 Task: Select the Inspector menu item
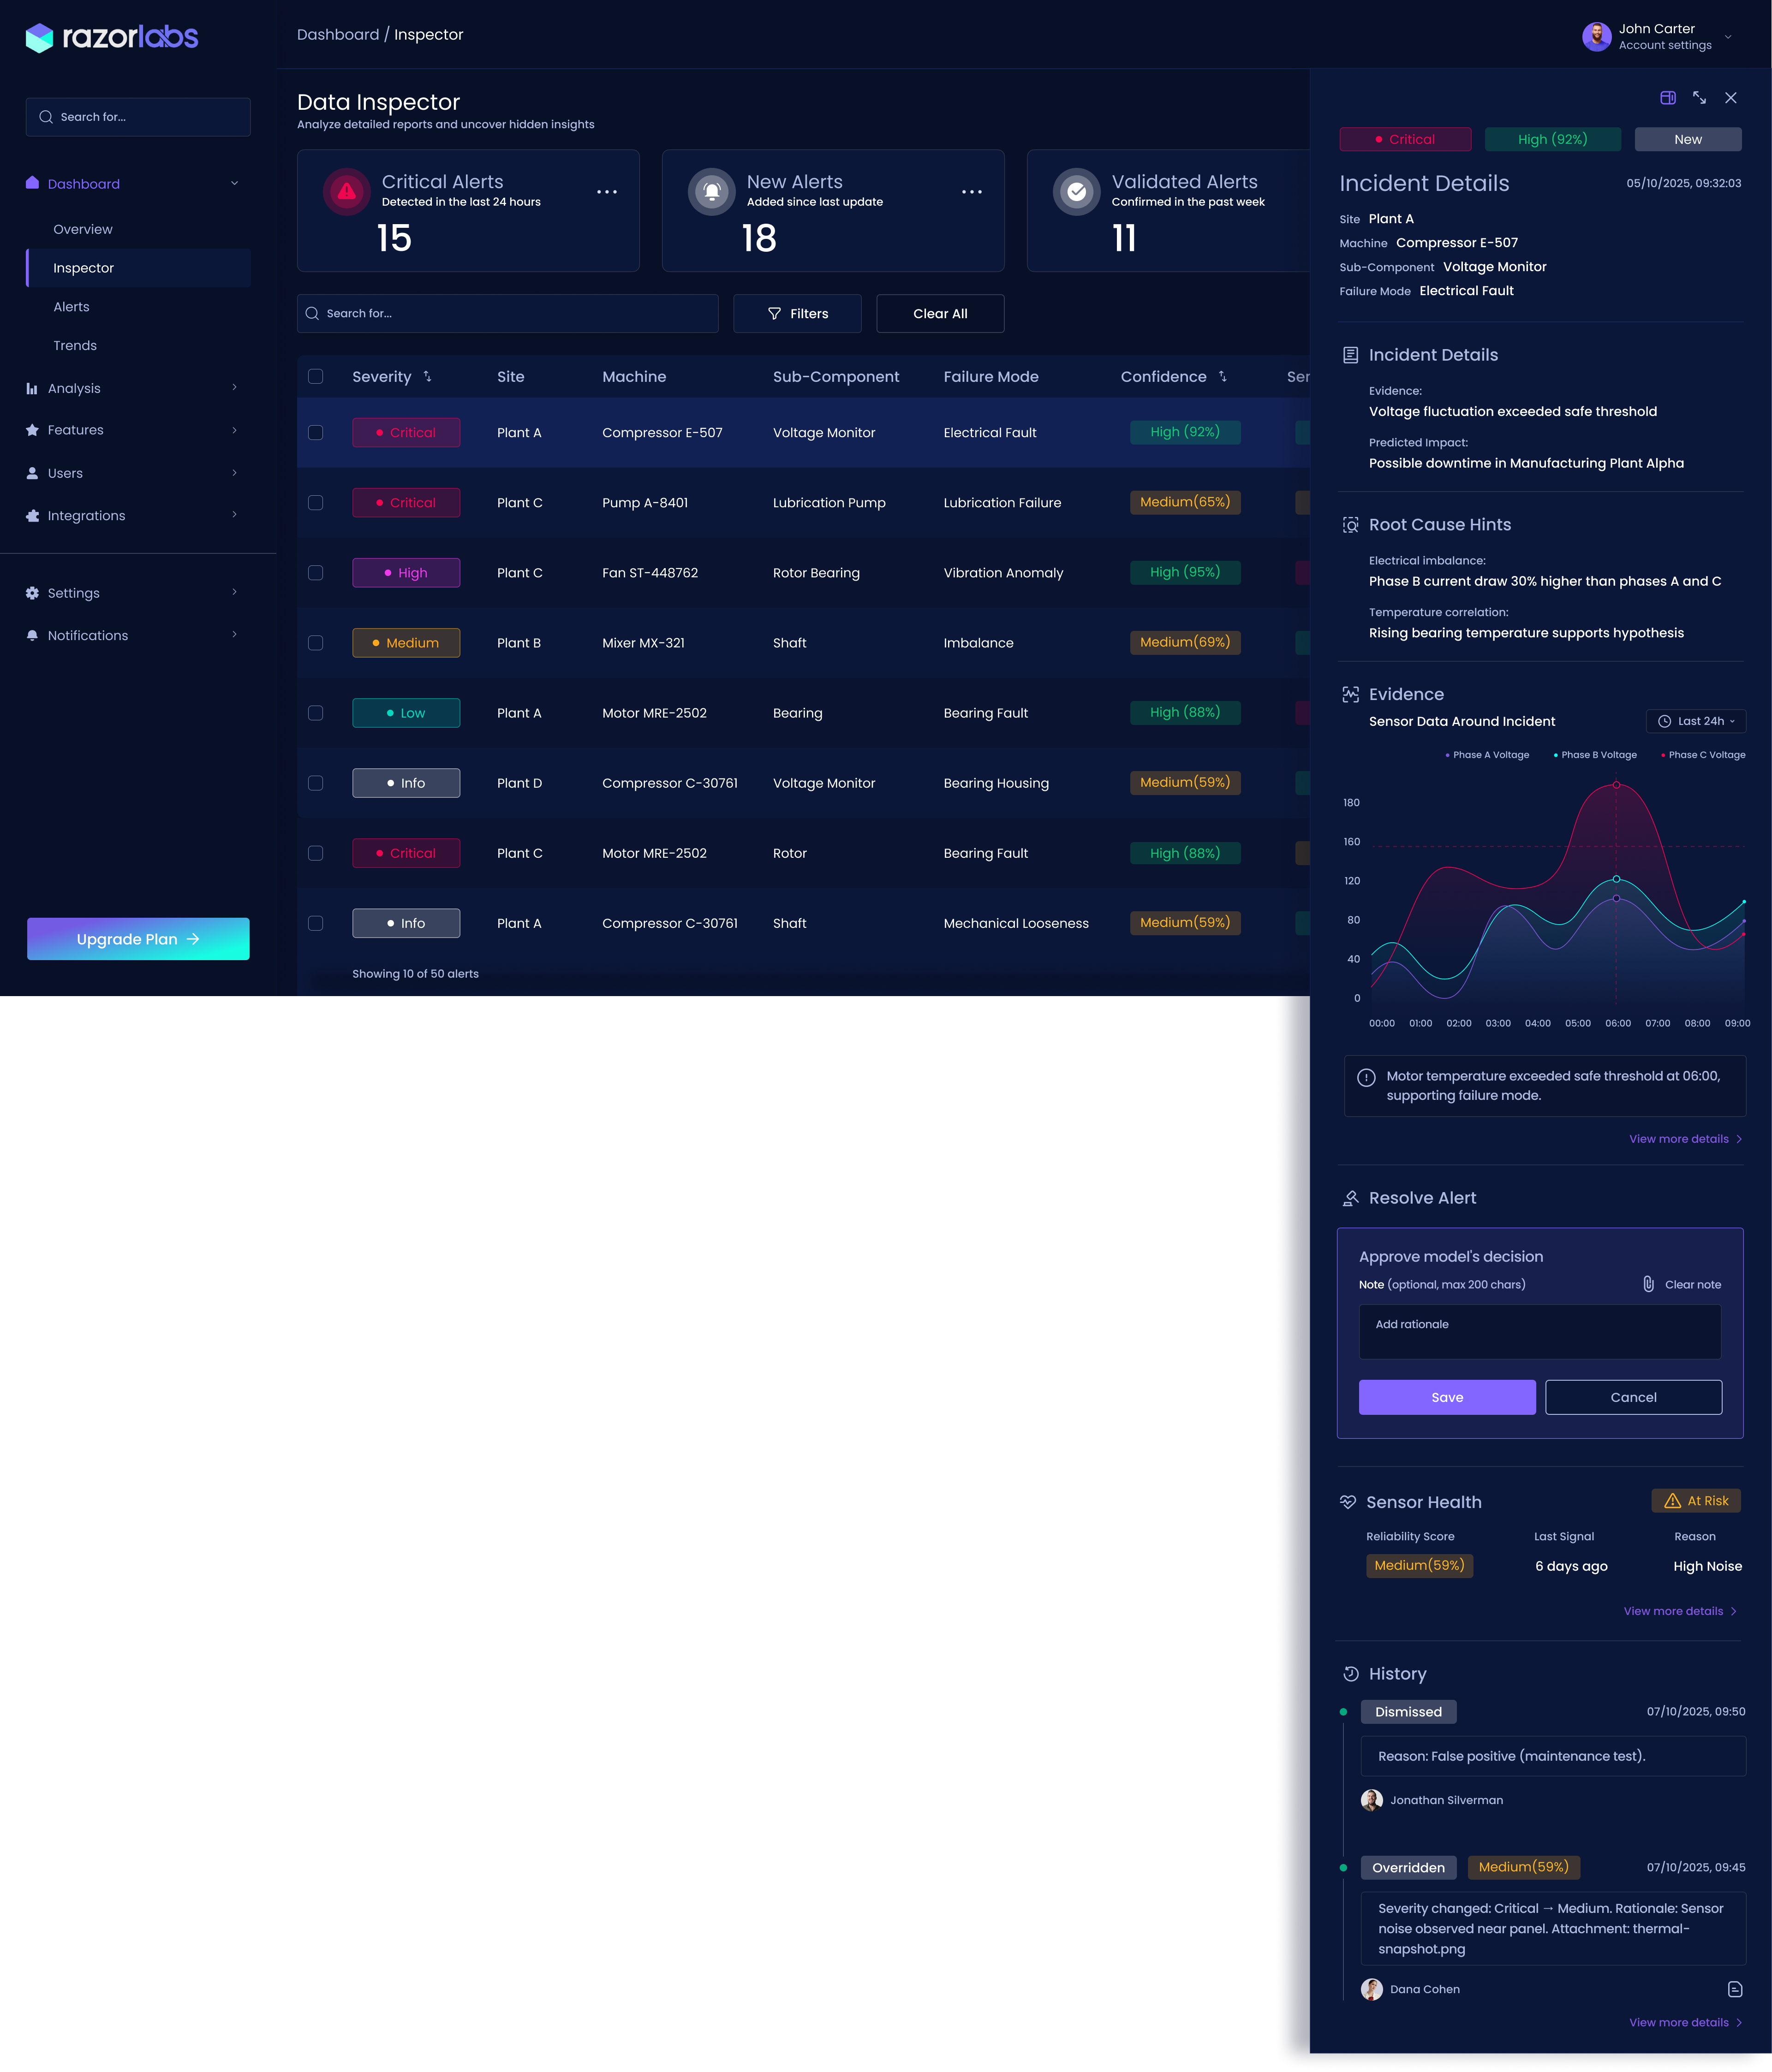click(138, 268)
